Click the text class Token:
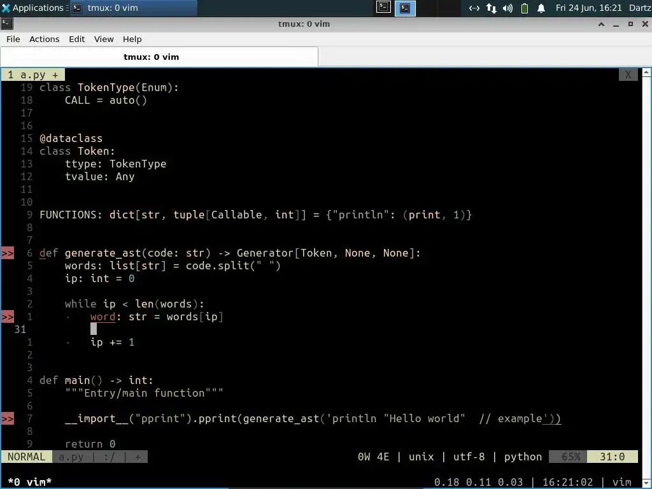 [77, 152]
